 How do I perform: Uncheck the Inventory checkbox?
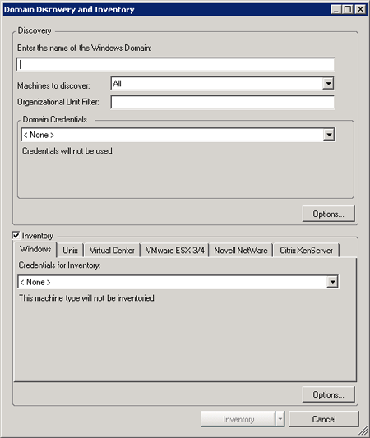coord(16,235)
